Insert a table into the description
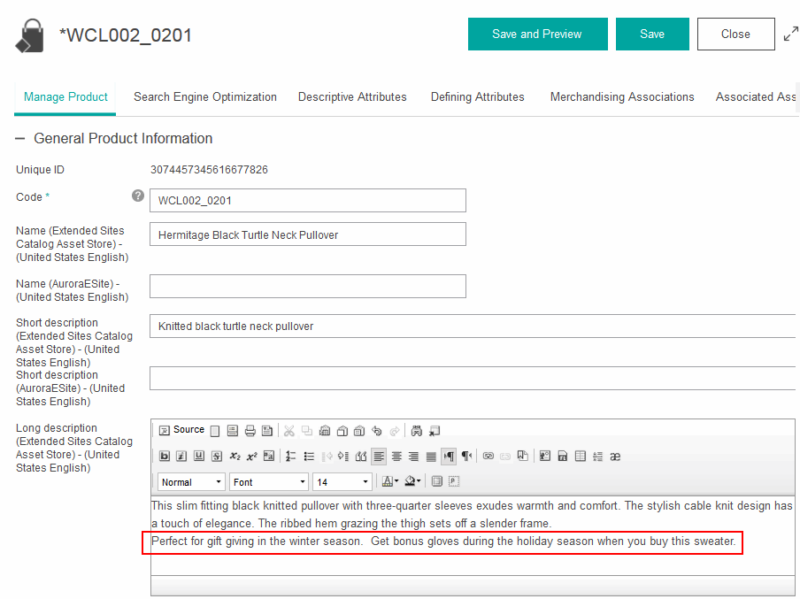 581,457
